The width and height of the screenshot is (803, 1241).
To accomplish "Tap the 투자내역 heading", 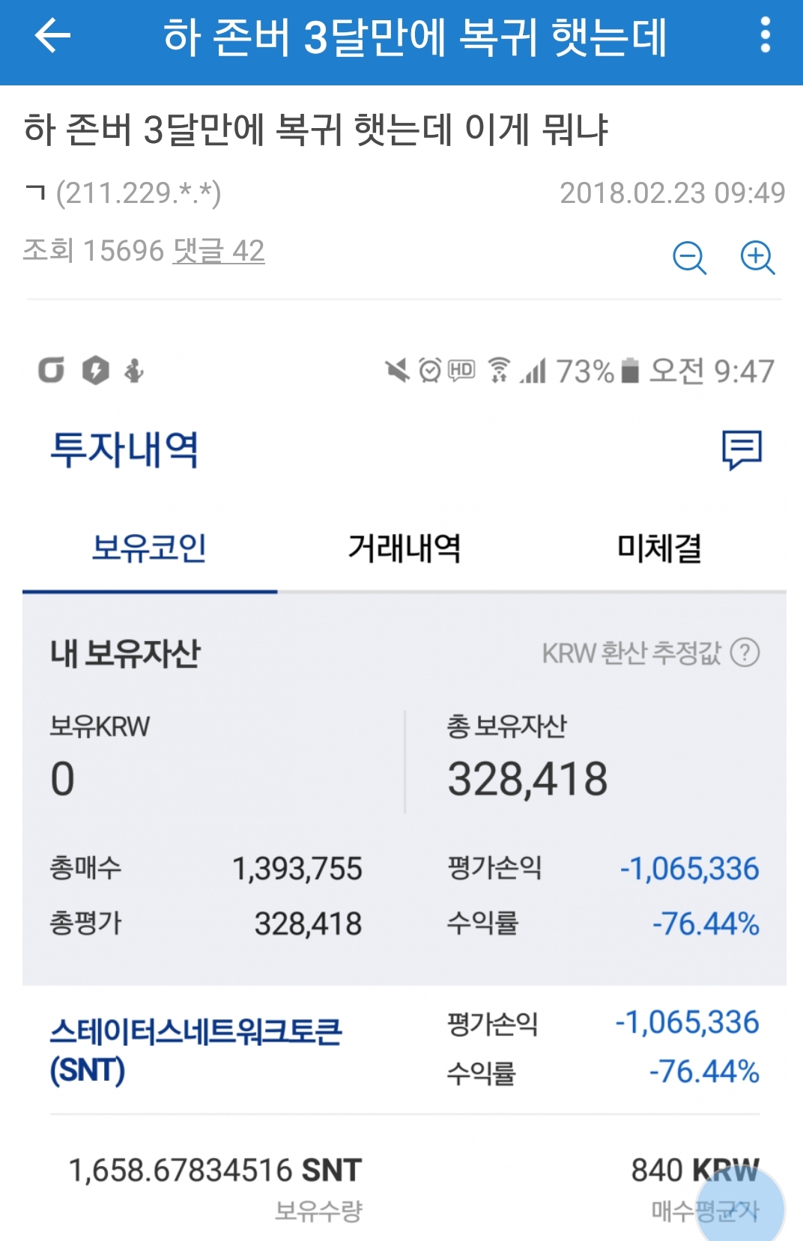I will (124, 449).
